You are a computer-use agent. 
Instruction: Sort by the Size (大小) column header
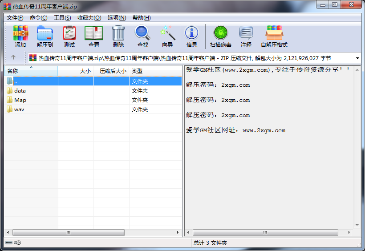(x=76, y=71)
